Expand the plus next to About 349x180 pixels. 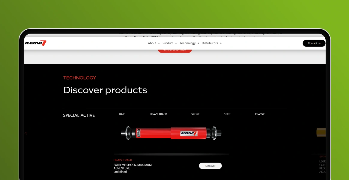pos(159,43)
